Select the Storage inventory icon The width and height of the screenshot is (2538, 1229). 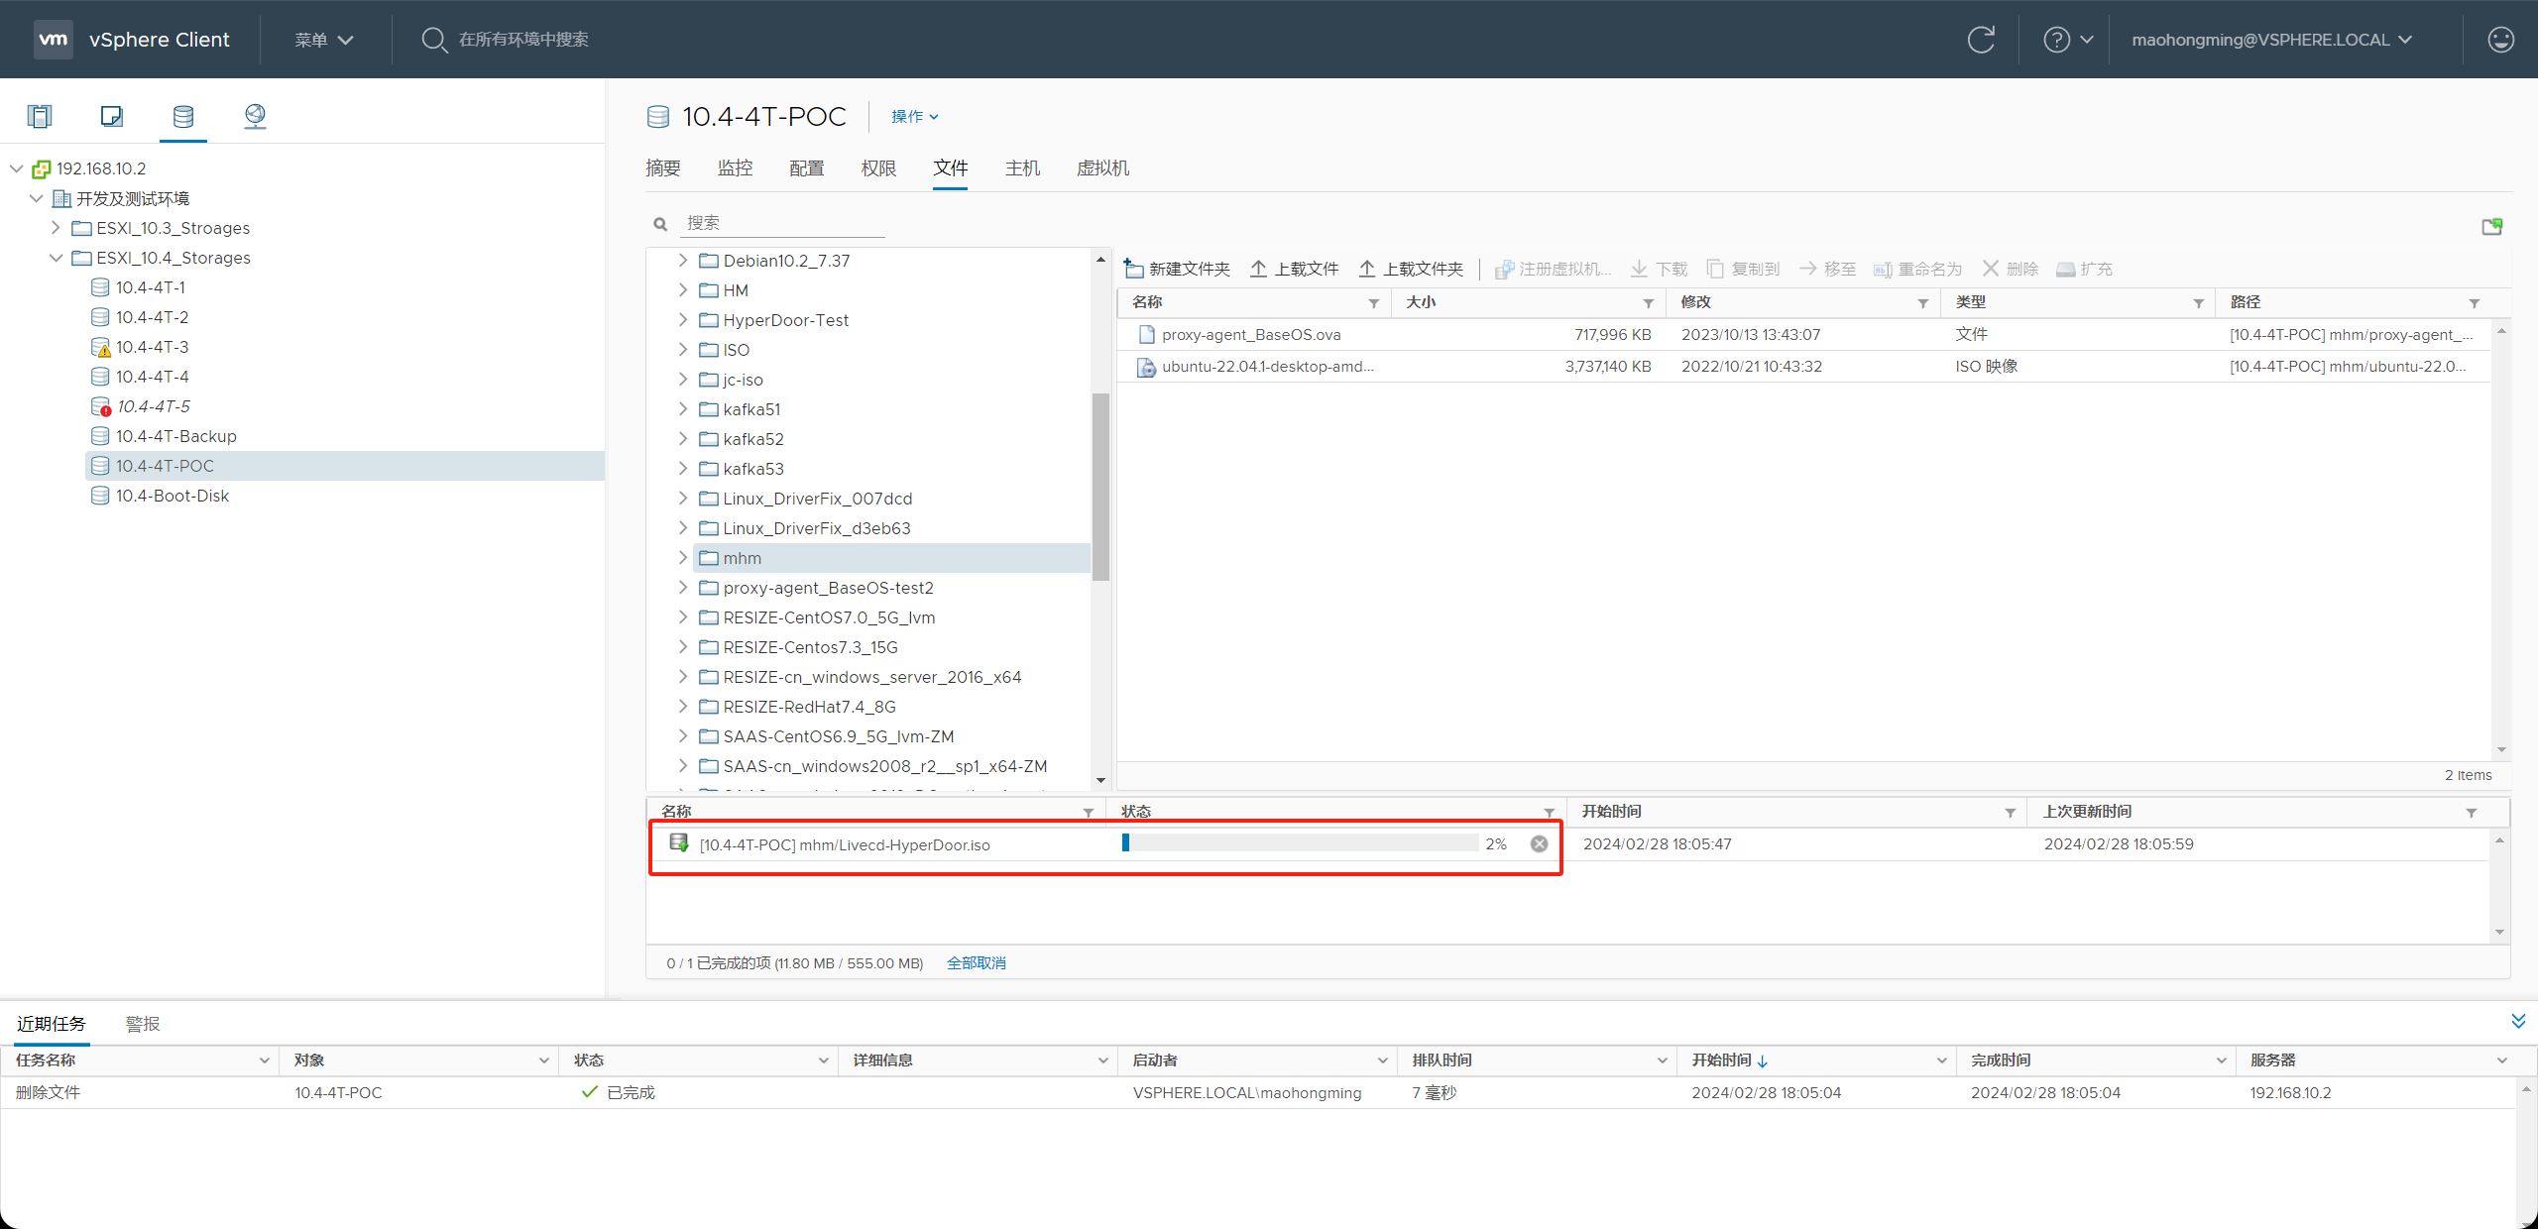click(183, 116)
